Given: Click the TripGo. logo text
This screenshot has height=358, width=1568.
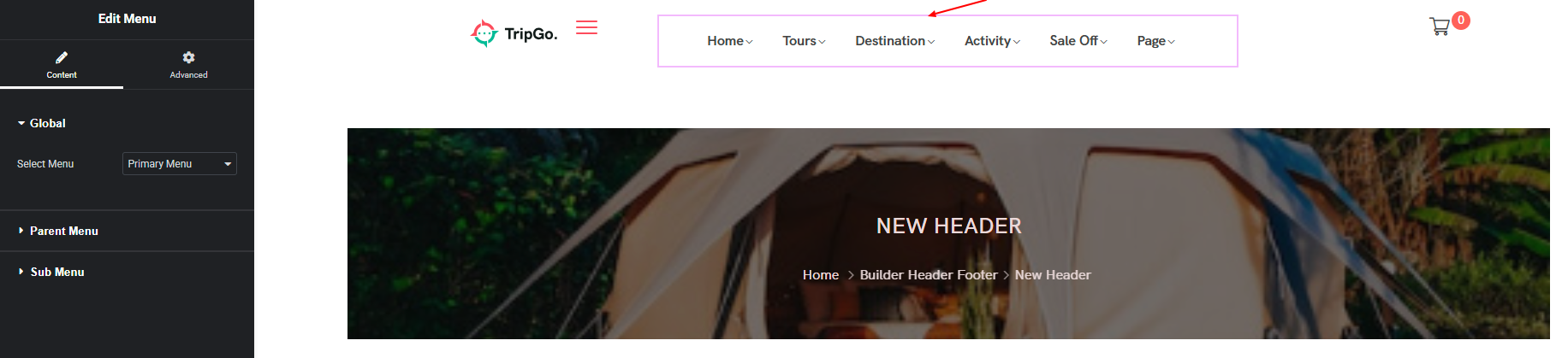Looking at the screenshot, I should tap(531, 34).
